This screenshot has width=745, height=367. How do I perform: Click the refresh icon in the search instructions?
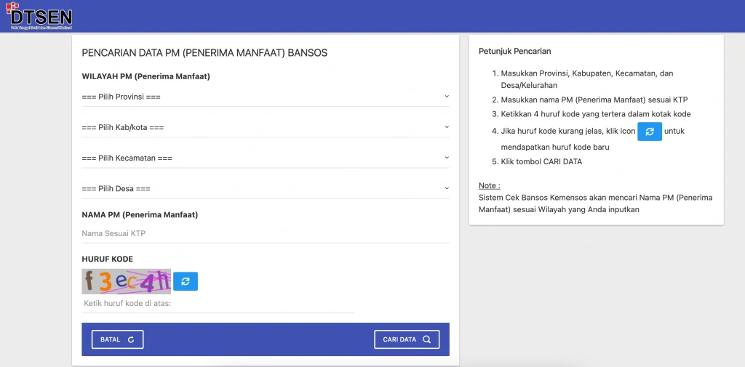click(649, 132)
